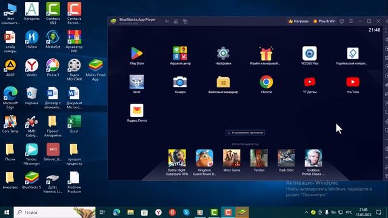Select the Excel desktop icon
Viewport: 388px width, 218px height.
click(x=74, y=122)
